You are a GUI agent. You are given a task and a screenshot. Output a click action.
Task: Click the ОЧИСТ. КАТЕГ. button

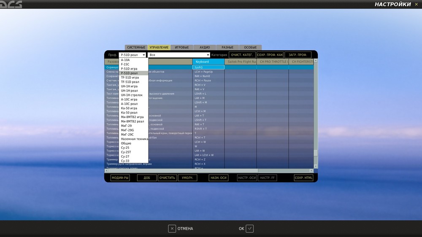242,55
